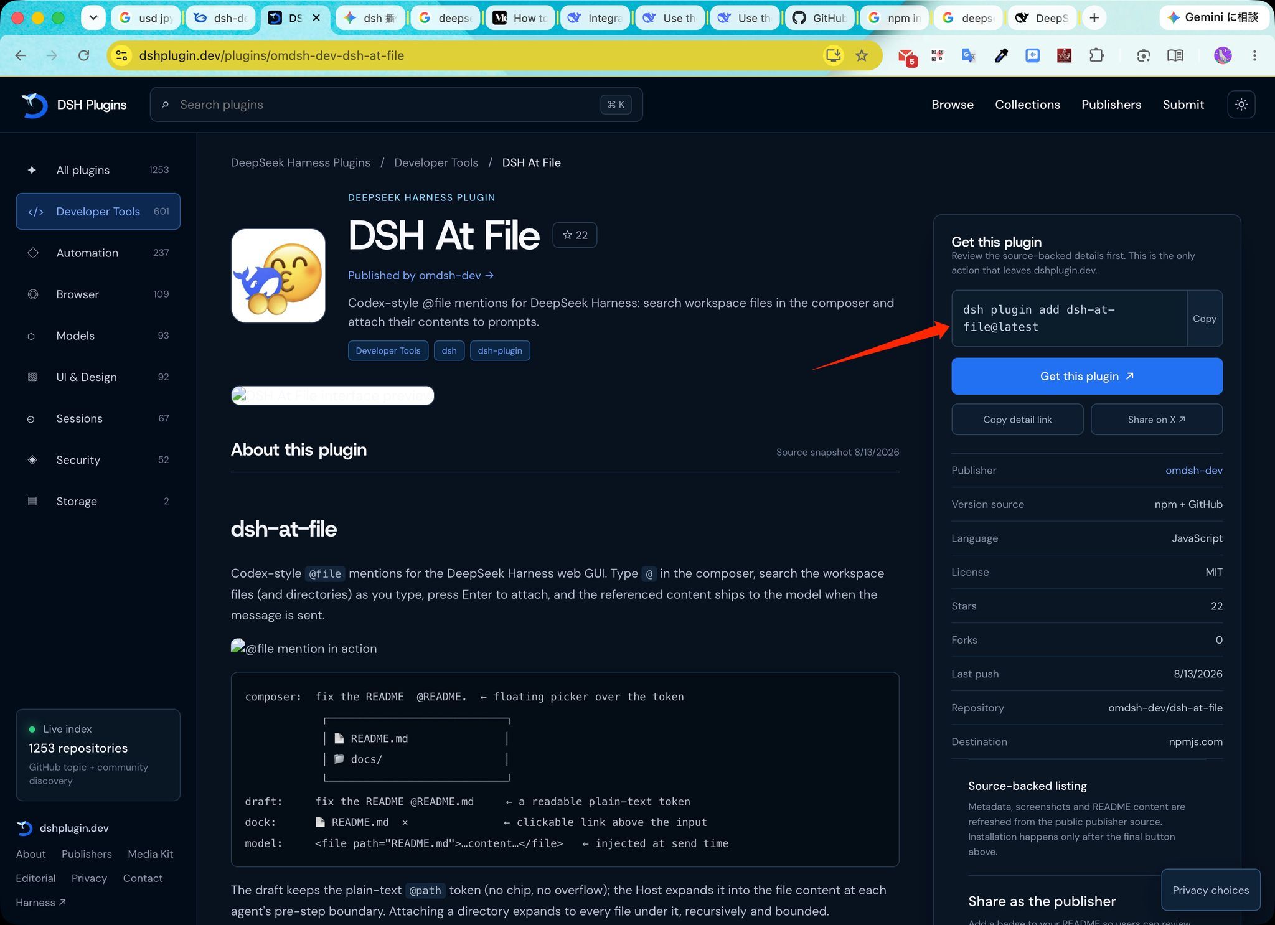The height and width of the screenshot is (925, 1275).
Task: Select Automation category in sidebar
Action: (98, 253)
